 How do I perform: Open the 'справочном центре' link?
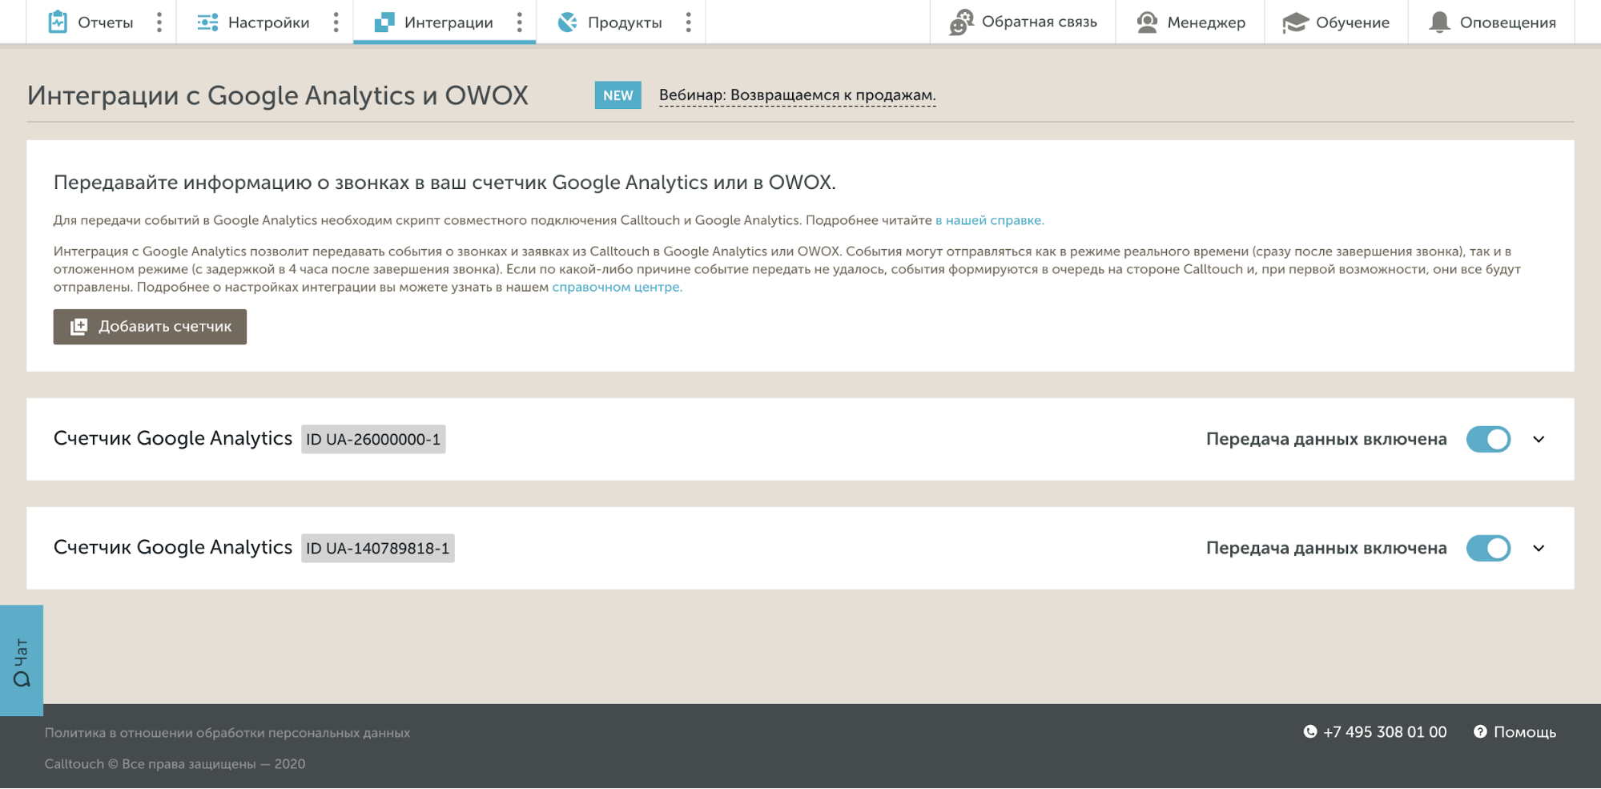pyautogui.click(x=617, y=287)
